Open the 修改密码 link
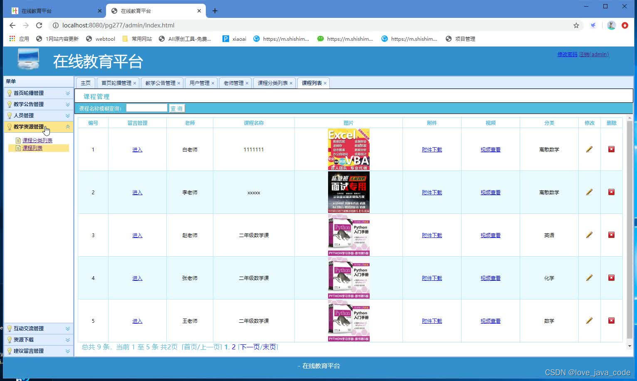This screenshot has width=637, height=381. [567, 54]
